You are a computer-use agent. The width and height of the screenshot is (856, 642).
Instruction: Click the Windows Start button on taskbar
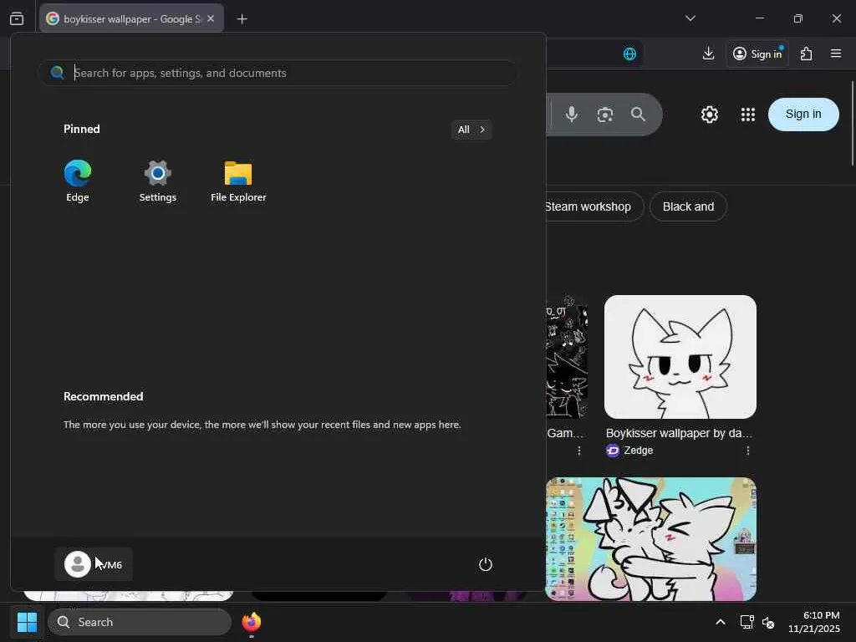[x=27, y=622]
